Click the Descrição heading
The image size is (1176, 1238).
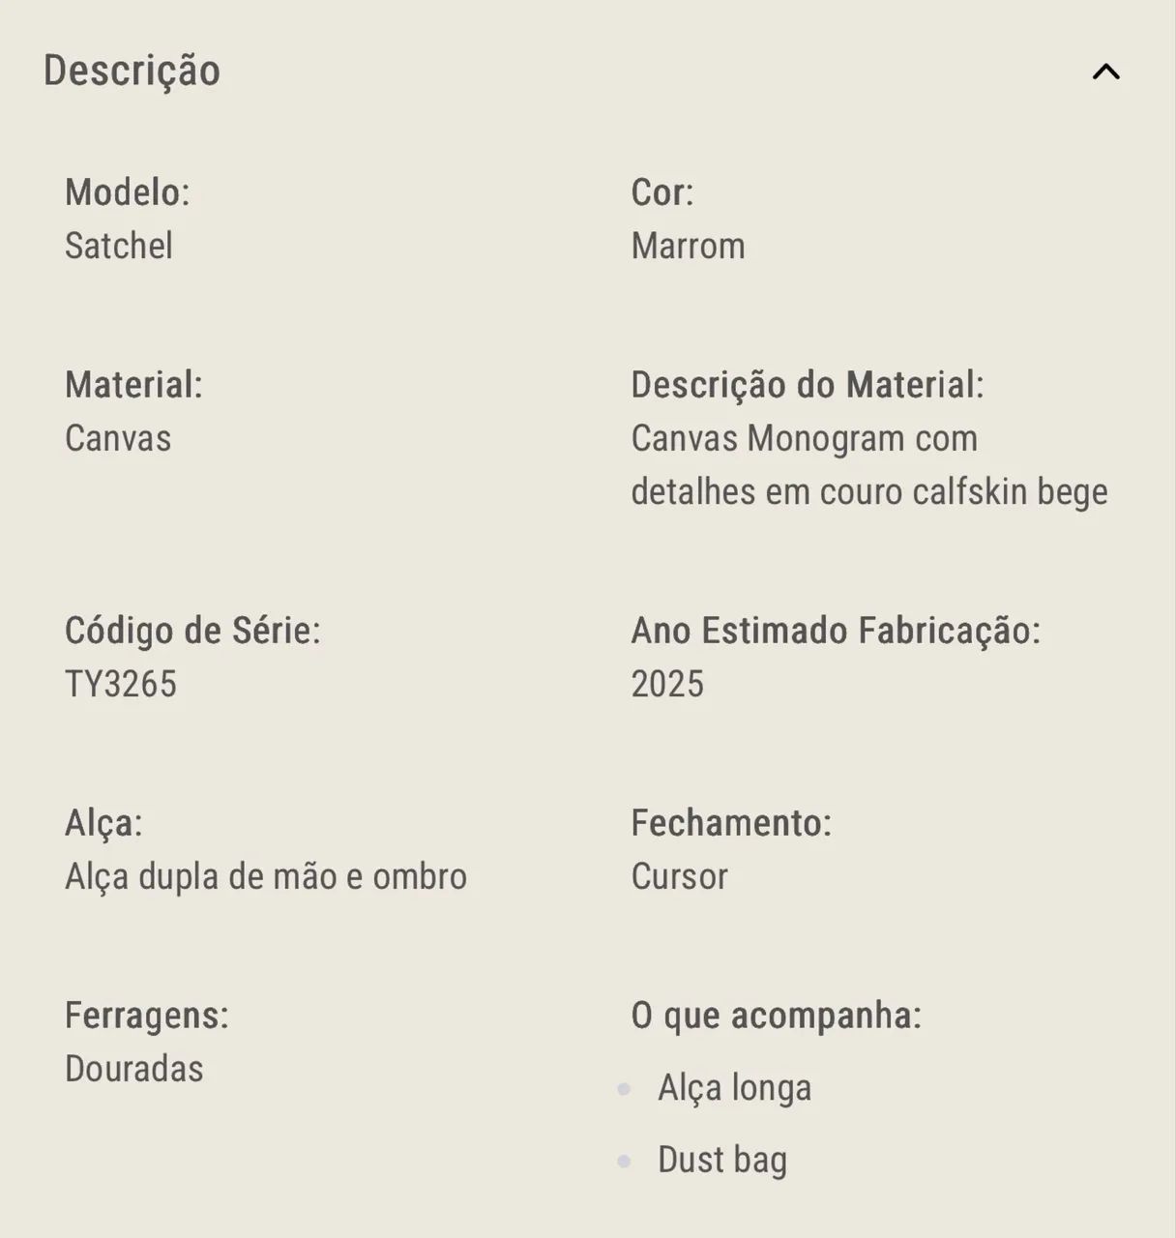(132, 72)
